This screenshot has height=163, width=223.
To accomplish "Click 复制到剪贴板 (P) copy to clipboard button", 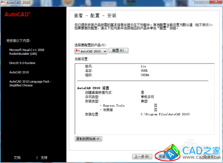I will [x=88, y=139].
